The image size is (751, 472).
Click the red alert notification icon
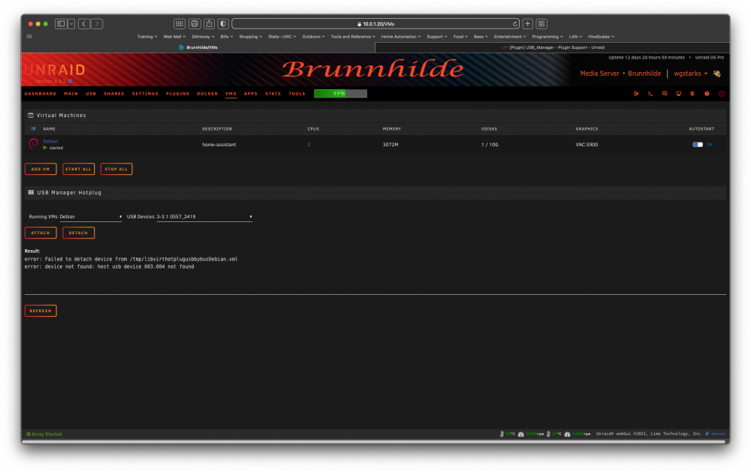[x=722, y=94]
